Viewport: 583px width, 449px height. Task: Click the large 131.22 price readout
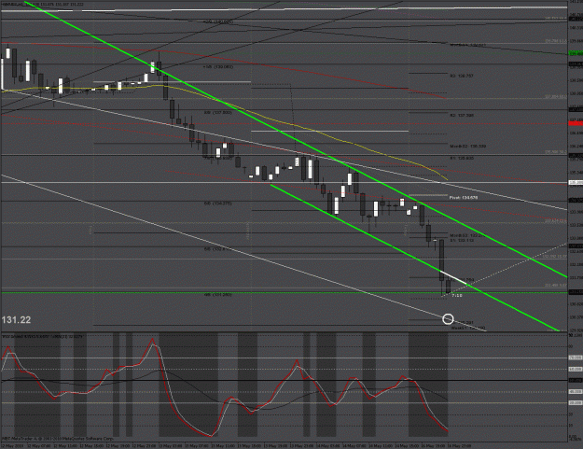point(16,320)
